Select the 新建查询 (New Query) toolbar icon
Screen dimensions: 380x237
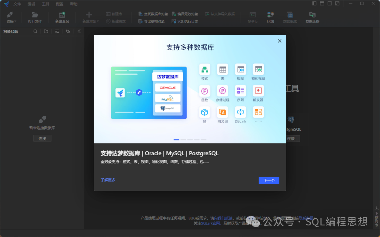[62, 17]
